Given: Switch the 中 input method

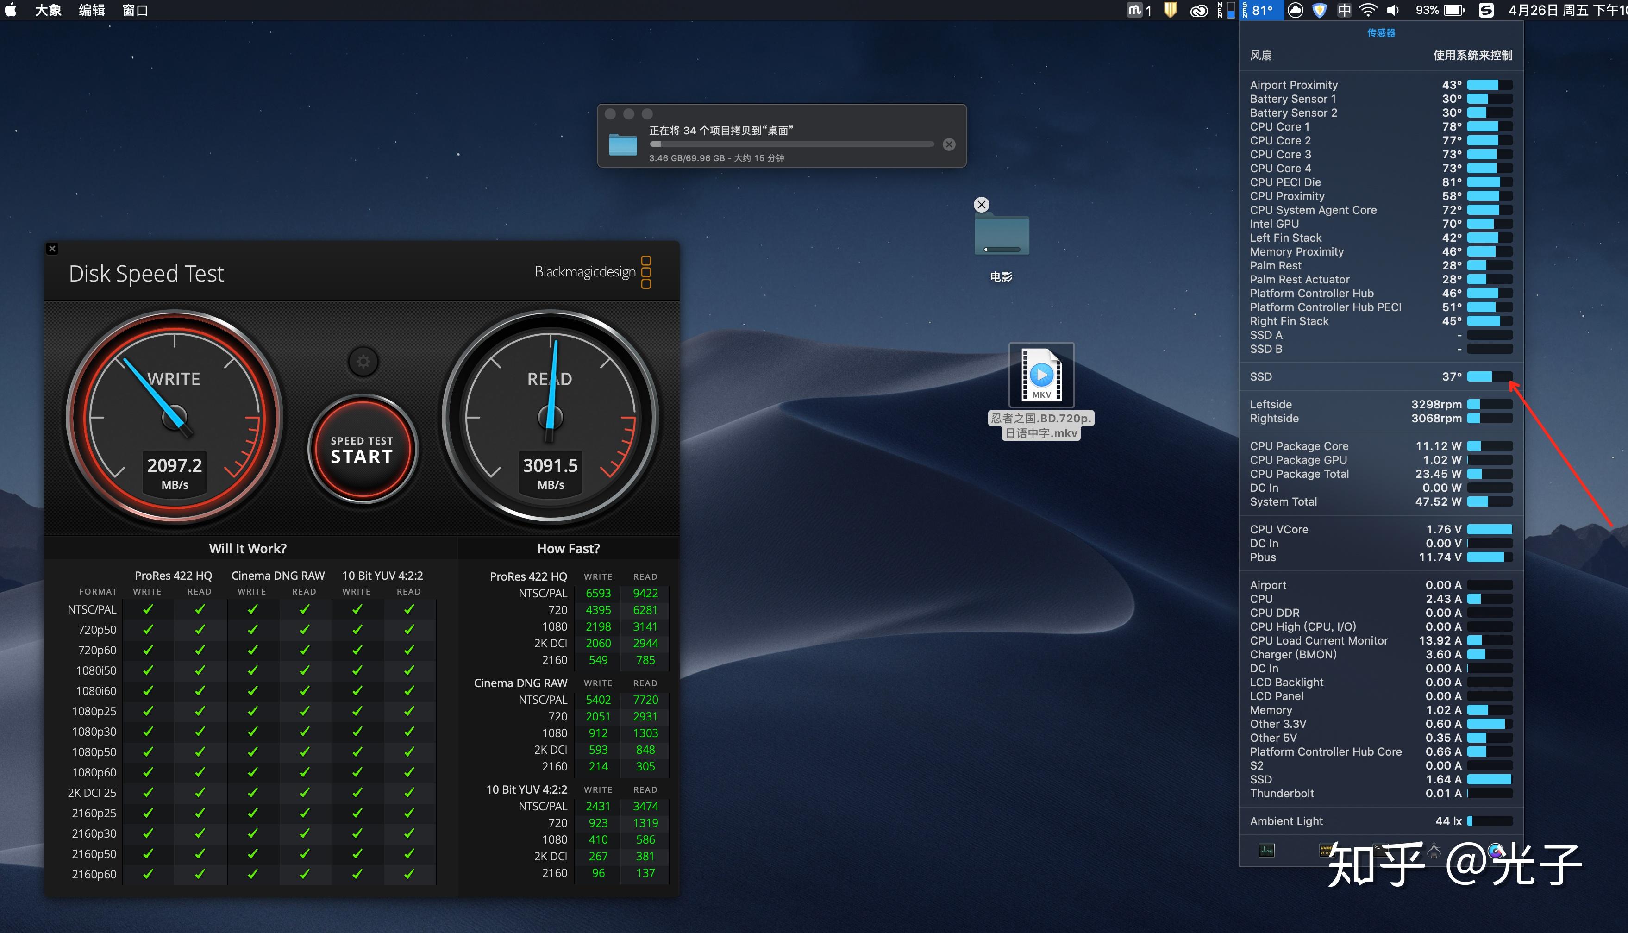Looking at the screenshot, I should pos(1344,10).
